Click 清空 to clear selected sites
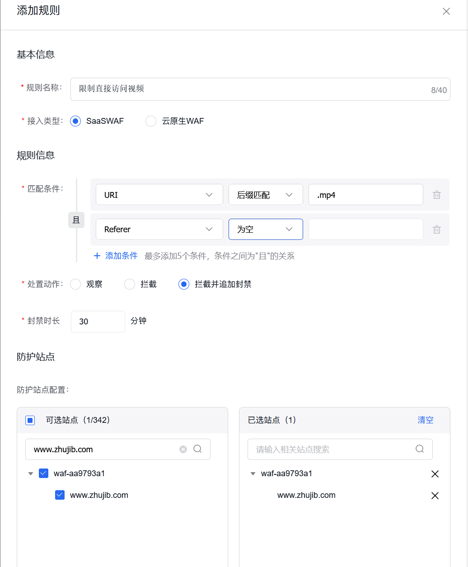This screenshot has width=468, height=567. tap(426, 420)
